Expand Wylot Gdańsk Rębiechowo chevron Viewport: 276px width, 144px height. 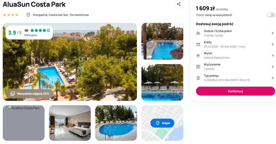273,55
